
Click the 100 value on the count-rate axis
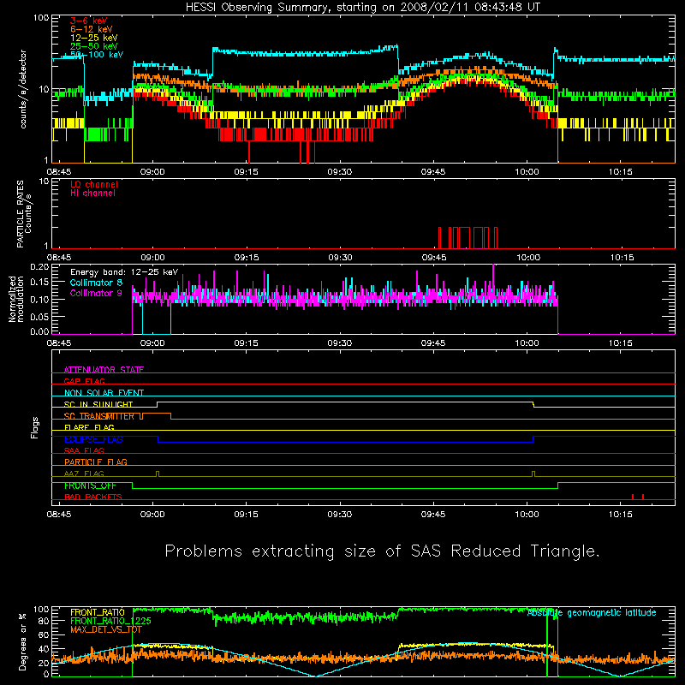[x=41, y=18]
